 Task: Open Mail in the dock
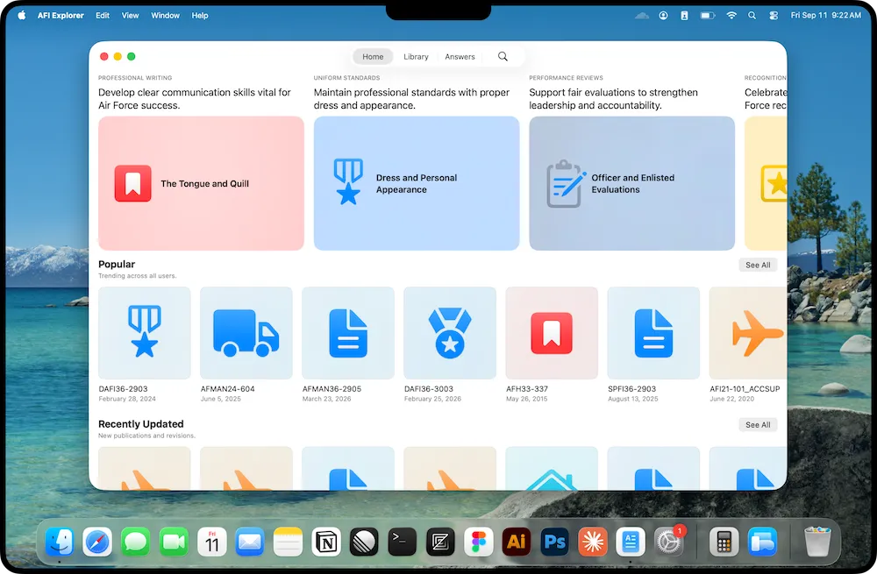(250, 542)
